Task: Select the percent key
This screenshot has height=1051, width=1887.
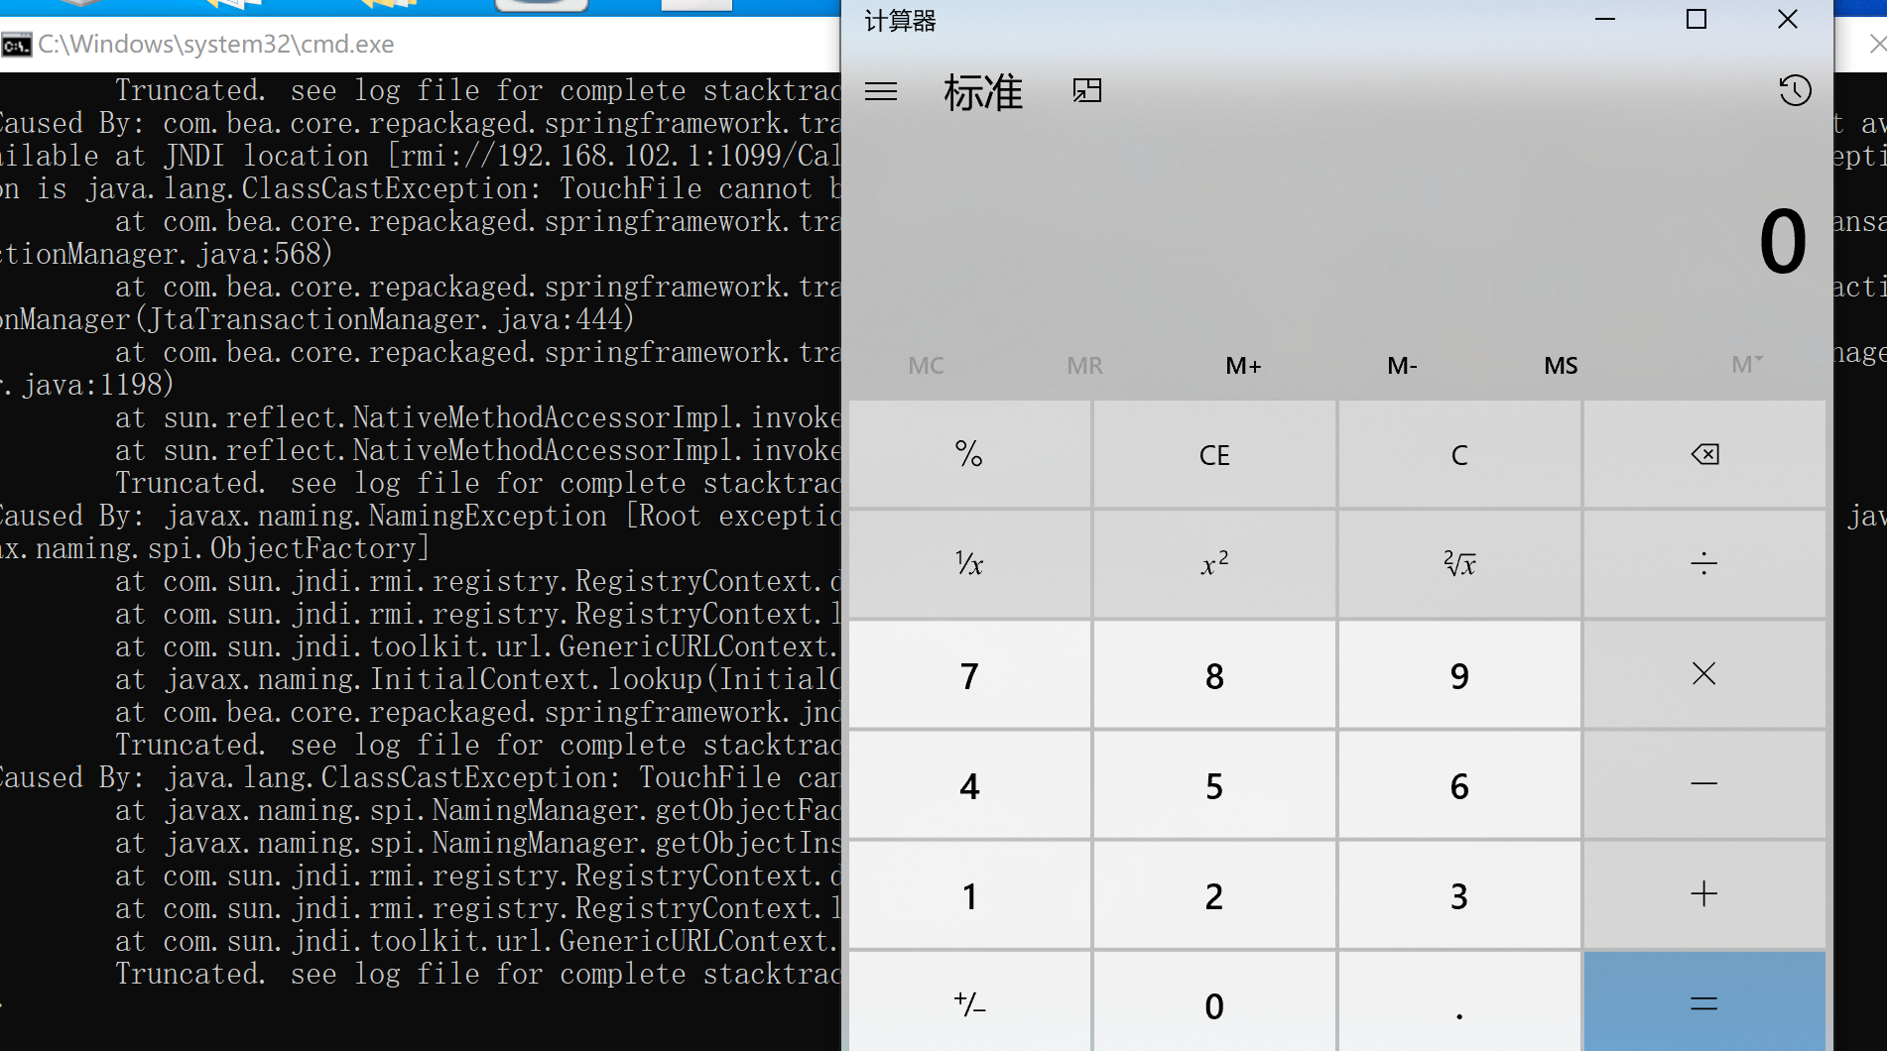Action: (x=969, y=455)
